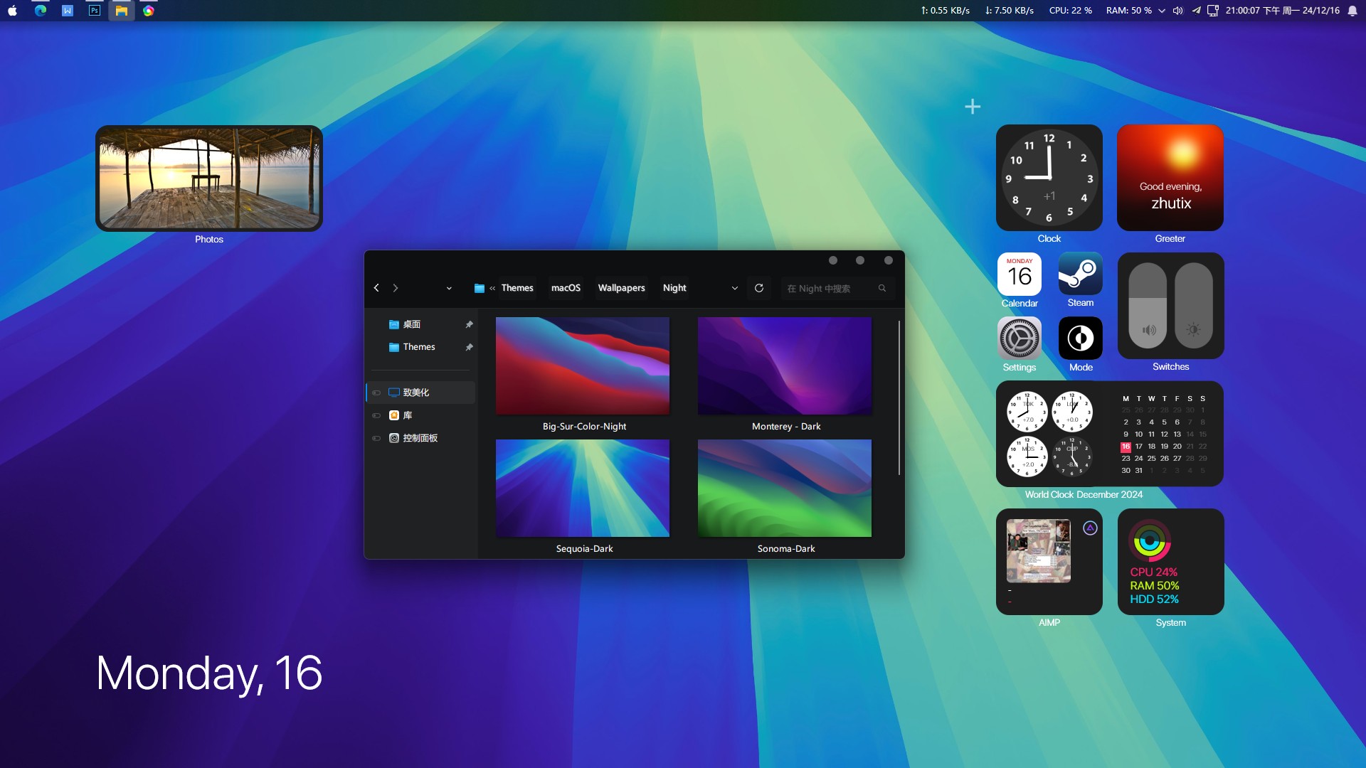
Task: Click the refresh icon in the address bar
Action: coord(759,288)
